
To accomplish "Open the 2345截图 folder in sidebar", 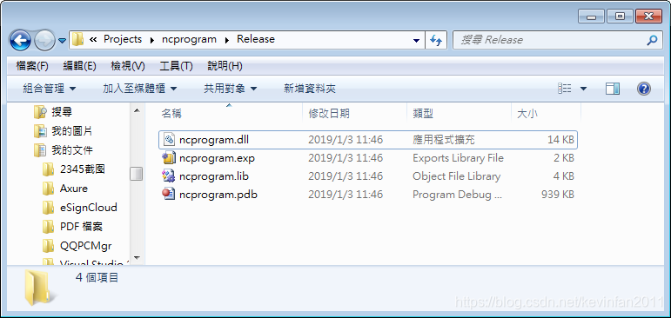I will click(x=82, y=169).
